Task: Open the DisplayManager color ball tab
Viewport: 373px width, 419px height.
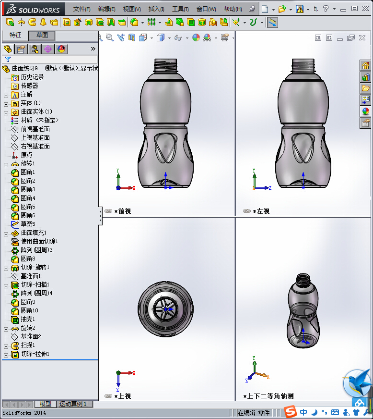Action: coord(61,49)
